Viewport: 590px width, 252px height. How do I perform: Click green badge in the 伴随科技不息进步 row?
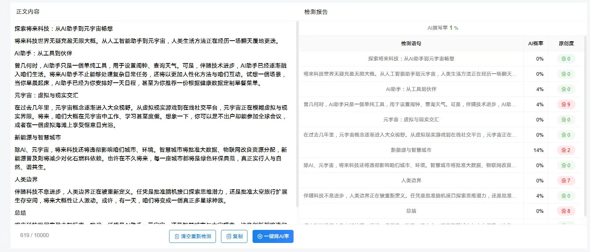coord(566,196)
